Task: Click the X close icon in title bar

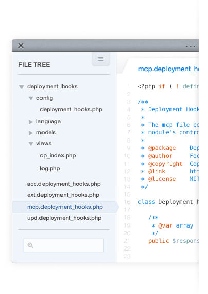Action: click(x=21, y=46)
